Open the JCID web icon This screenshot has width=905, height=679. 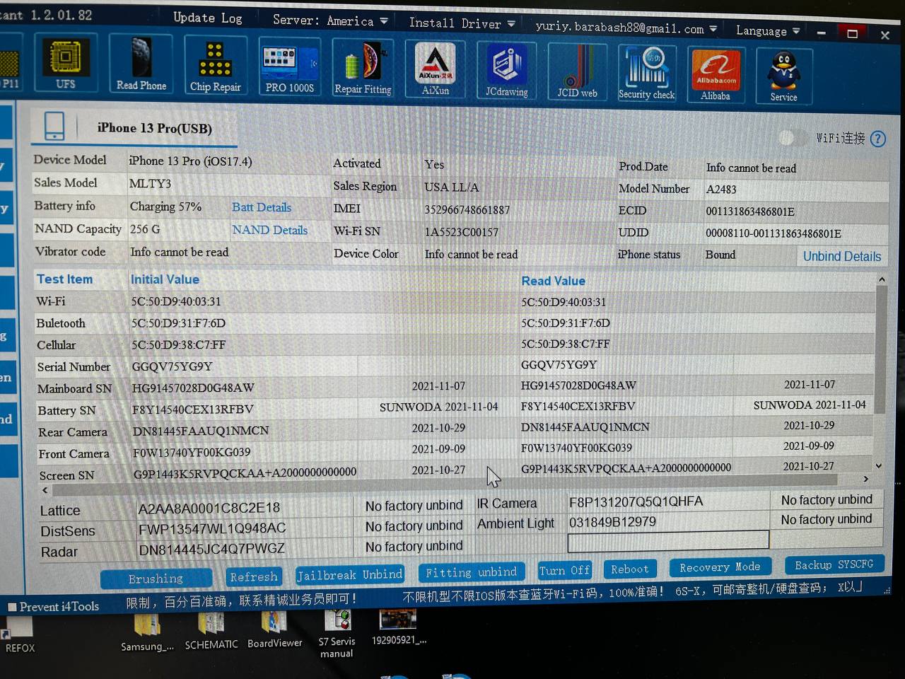[x=577, y=71]
